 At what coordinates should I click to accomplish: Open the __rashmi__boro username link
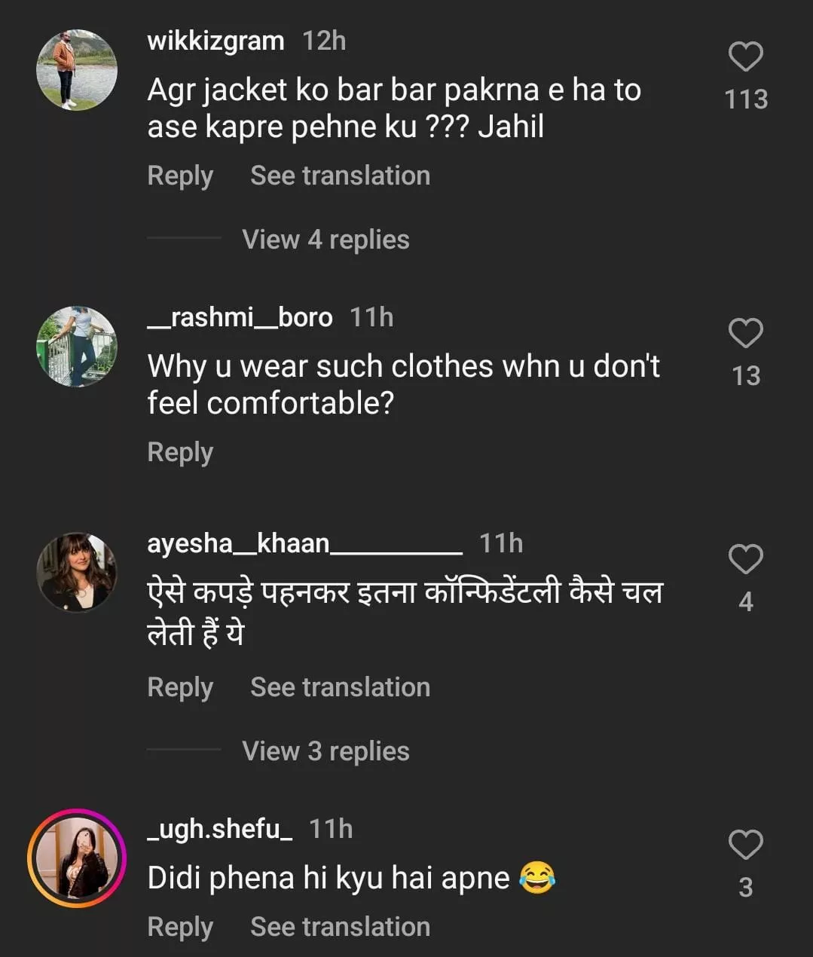pyautogui.click(x=240, y=317)
